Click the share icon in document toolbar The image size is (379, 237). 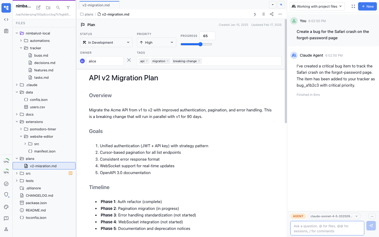(x=272, y=14)
